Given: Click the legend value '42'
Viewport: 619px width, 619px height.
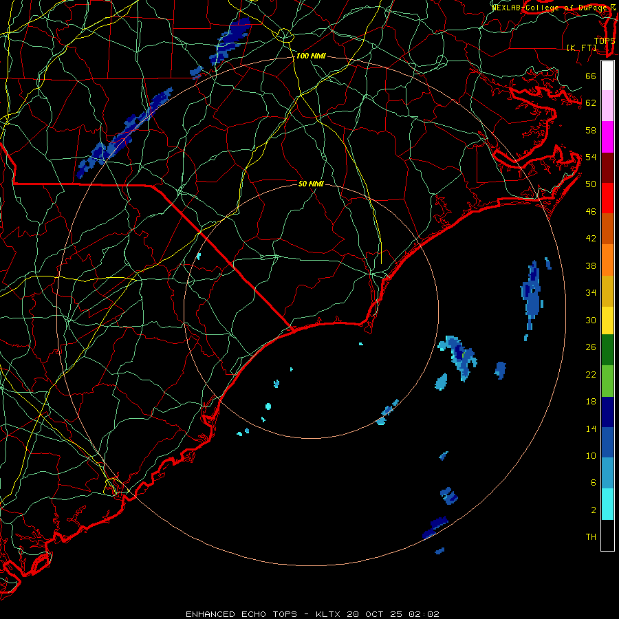Looking at the screenshot, I should click(591, 239).
